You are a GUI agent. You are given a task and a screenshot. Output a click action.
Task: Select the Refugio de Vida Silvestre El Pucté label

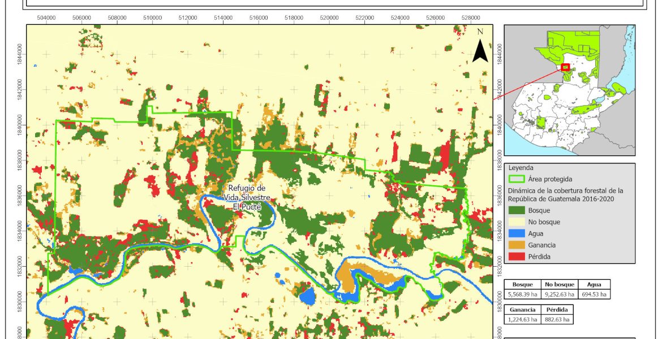pos(247,198)
